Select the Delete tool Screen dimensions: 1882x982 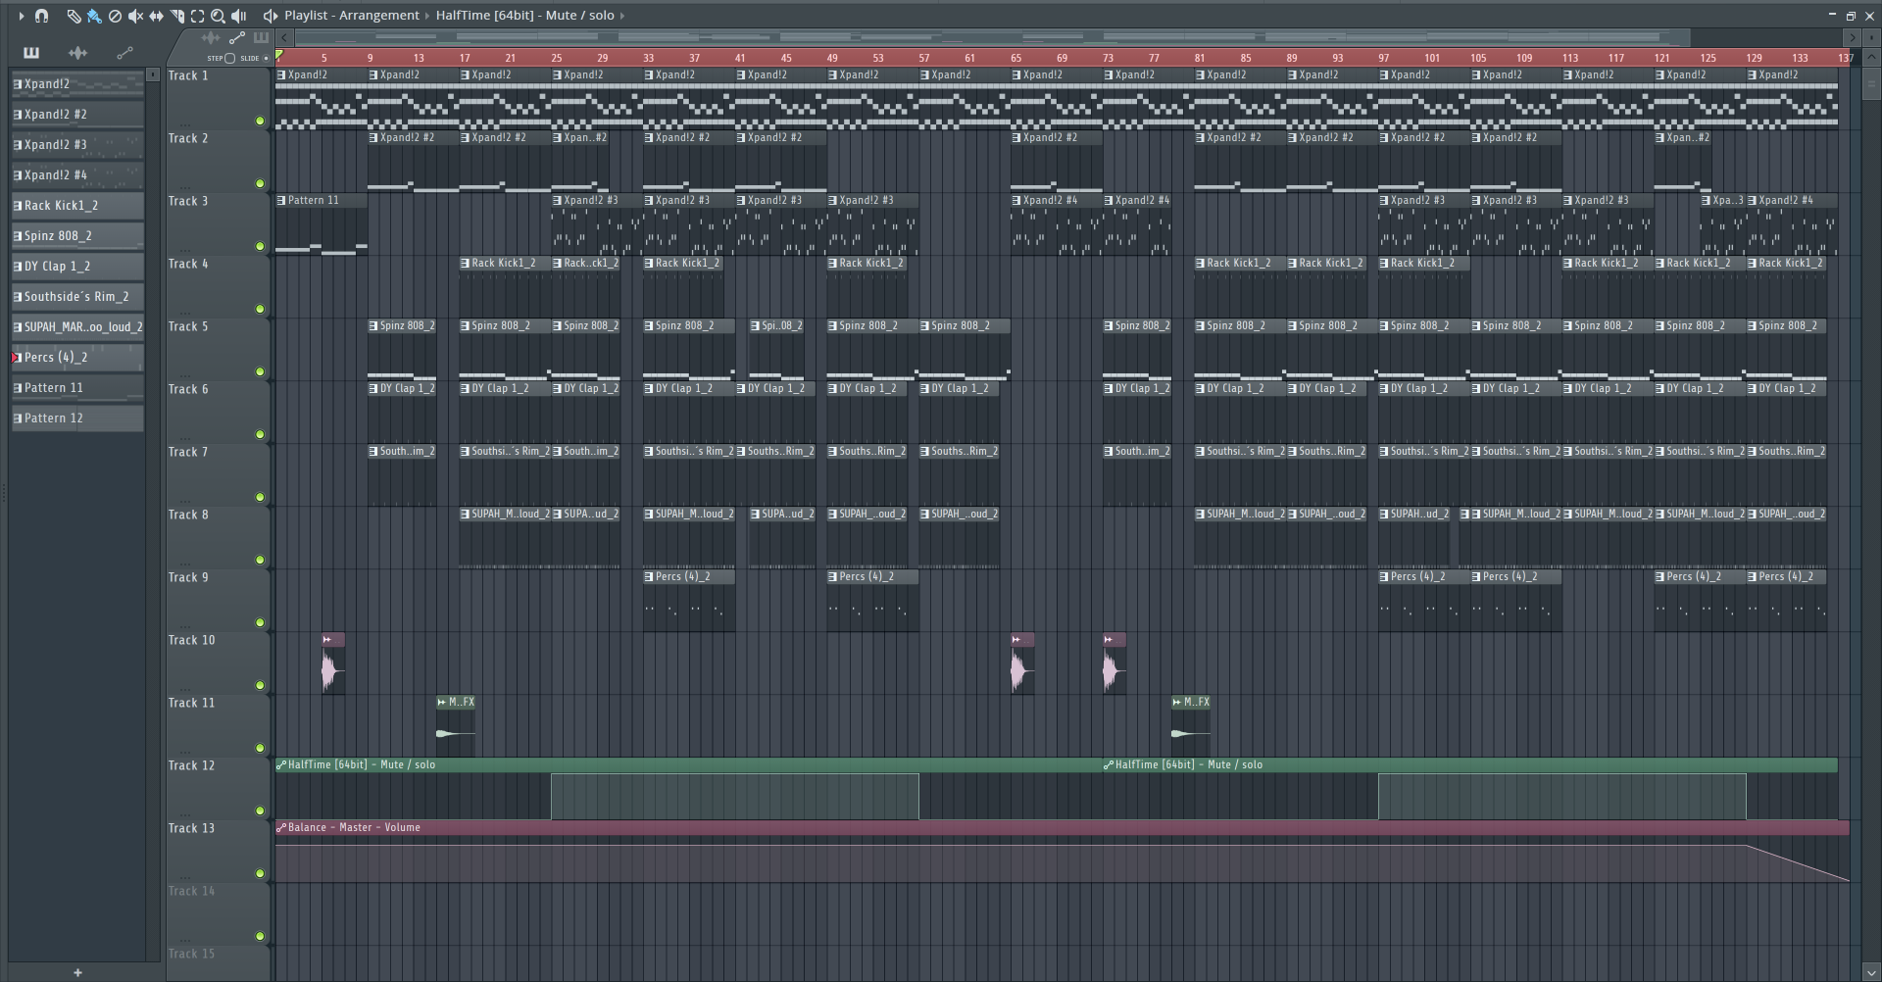[x=115, y=16]
